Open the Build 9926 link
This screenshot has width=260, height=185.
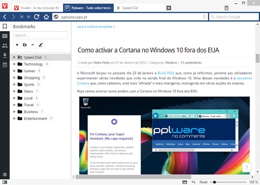(x=166, y=73)
